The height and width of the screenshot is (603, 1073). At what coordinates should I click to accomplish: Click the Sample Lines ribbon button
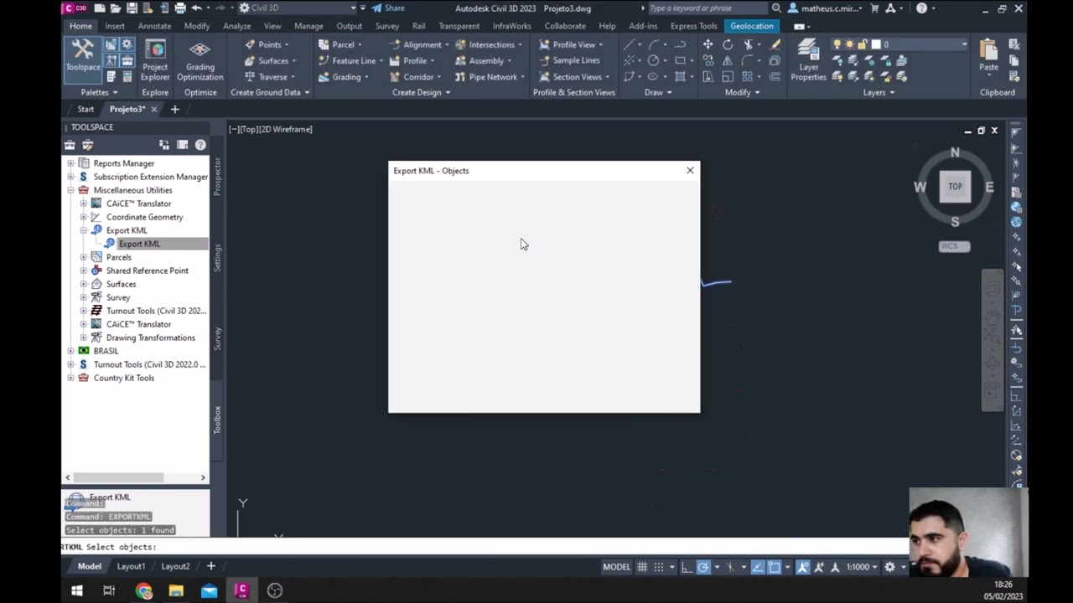click(x=569, y=60)
